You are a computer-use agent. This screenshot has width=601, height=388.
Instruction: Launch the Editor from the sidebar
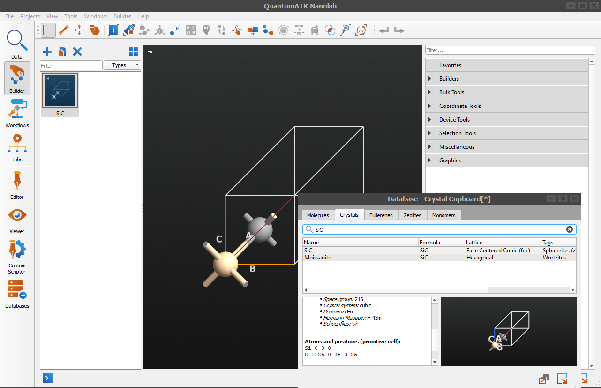(x=17, y=184)
